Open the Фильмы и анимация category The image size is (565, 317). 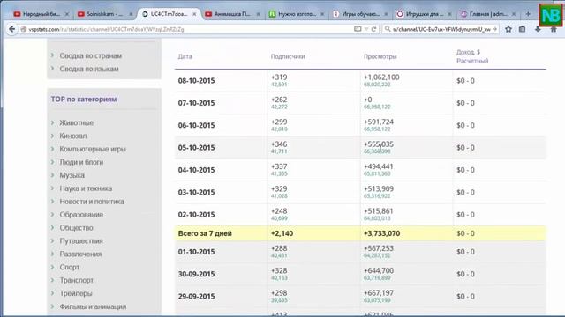(x=93, y=306)
